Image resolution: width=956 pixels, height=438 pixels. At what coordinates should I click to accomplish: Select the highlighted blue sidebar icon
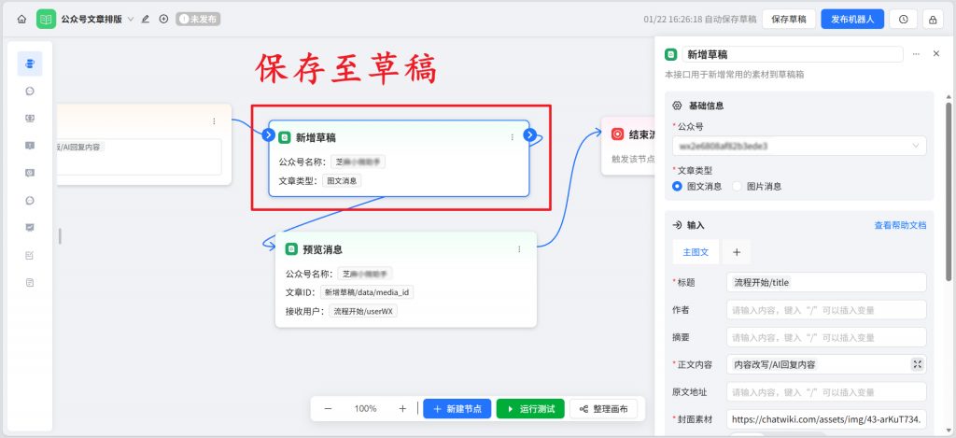[30, 64]
